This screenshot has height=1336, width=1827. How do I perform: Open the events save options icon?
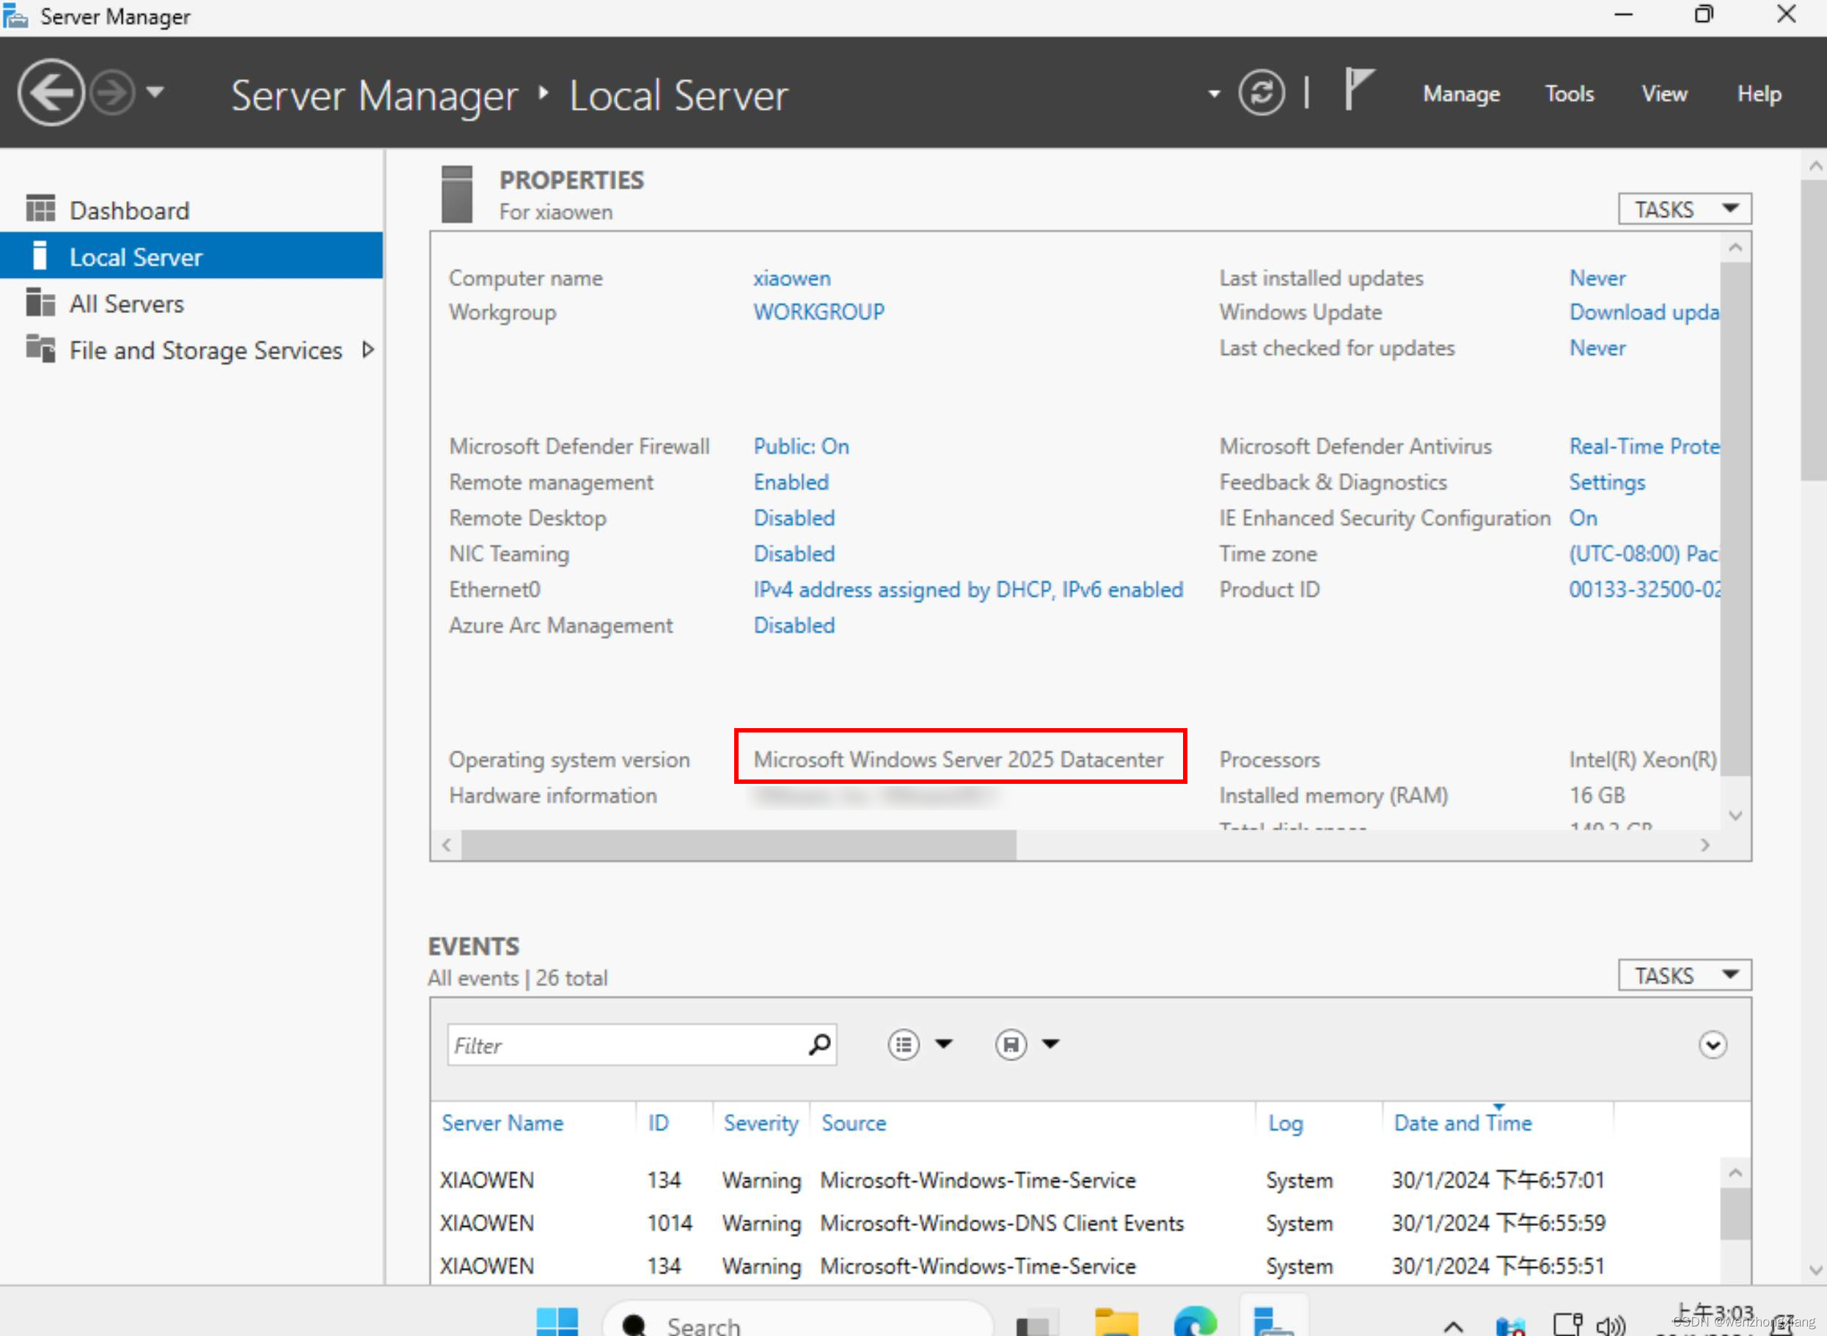tap(1011, 1044)
